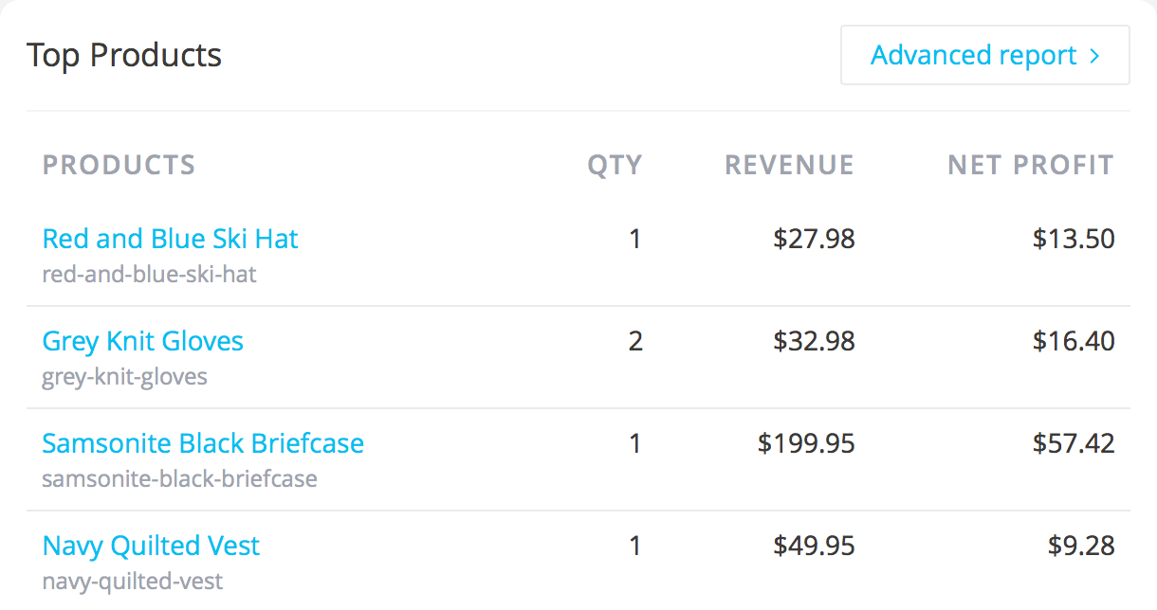1157x610 pixels.
Task: Open Red and Blue Ski Hat product link
Action: point(171,239)
